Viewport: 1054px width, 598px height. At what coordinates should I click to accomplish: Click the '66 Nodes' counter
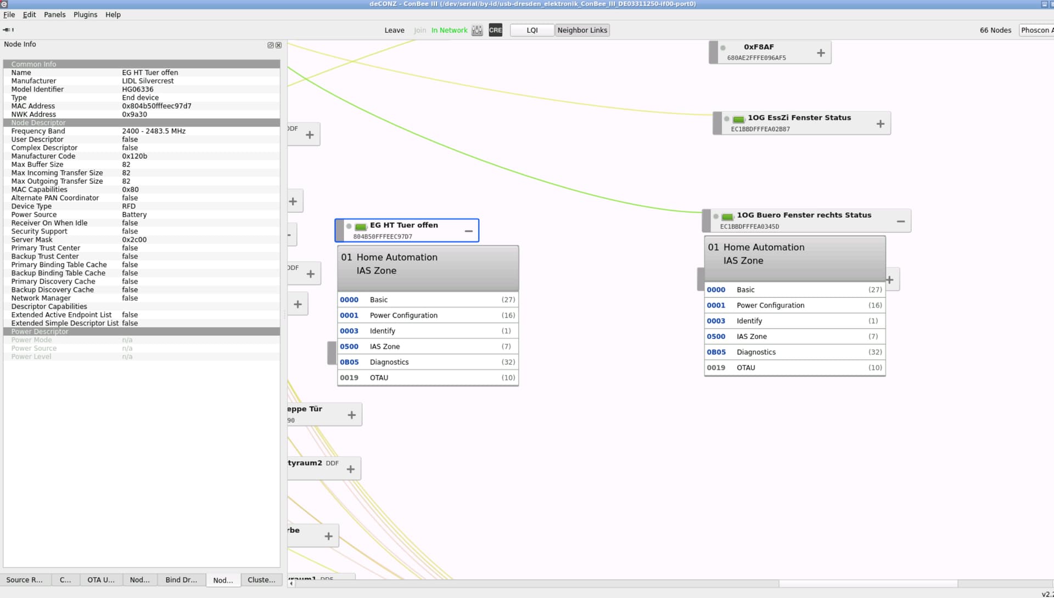995,30
